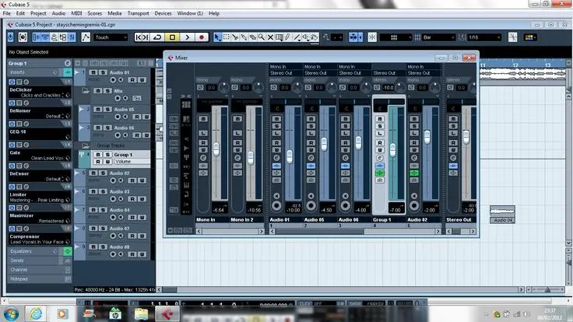Open the Compressor insert effect slot

[40, 239]
